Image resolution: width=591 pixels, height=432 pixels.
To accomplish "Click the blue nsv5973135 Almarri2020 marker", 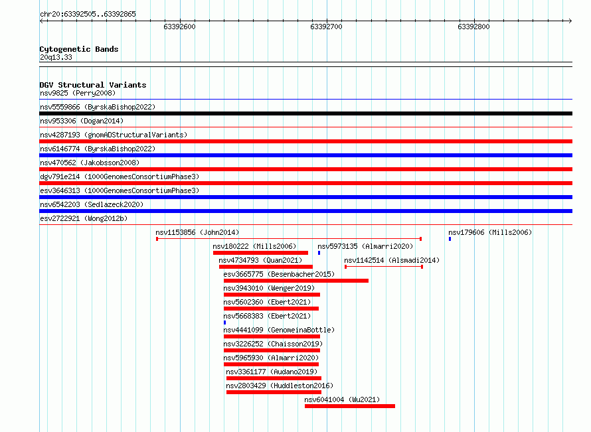I will 319,253.
